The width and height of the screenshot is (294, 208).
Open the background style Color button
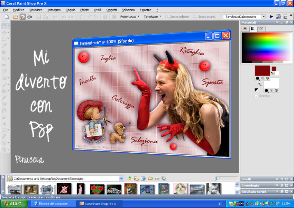click(x=266, y=90)
